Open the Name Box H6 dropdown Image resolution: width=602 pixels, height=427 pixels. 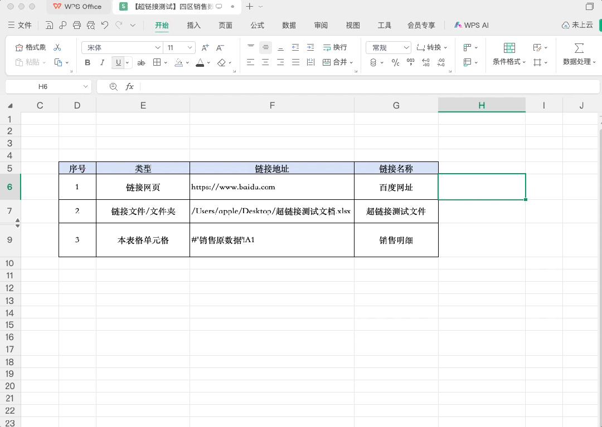(x=85, y=87)
